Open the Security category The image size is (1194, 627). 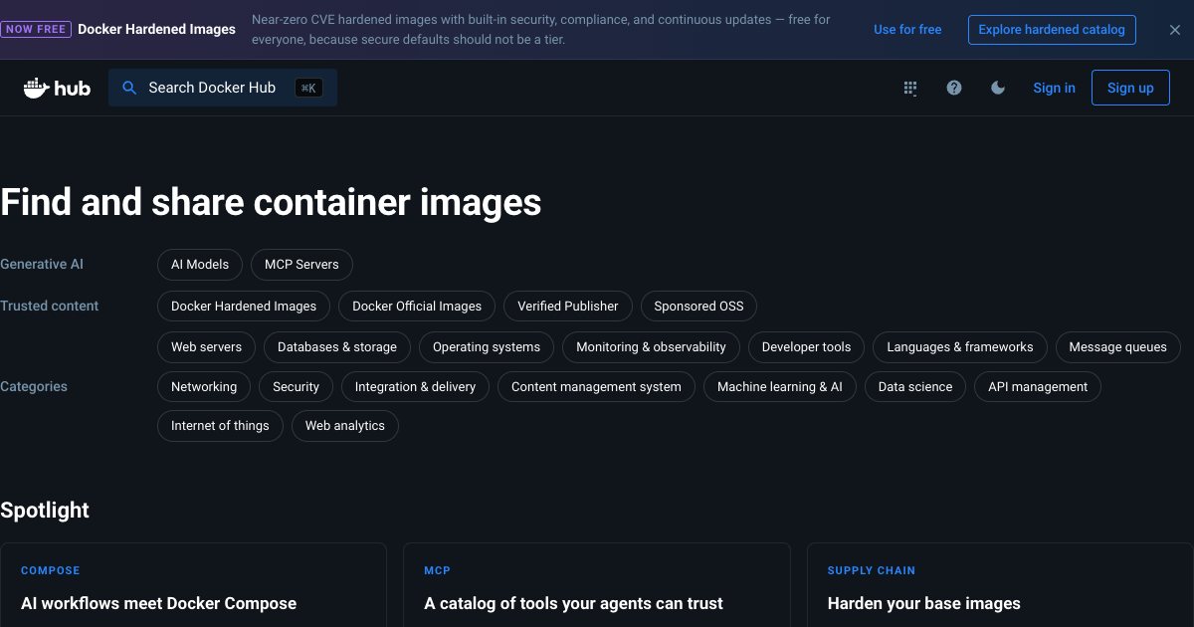pyautogui.click(x=296, y=387)
